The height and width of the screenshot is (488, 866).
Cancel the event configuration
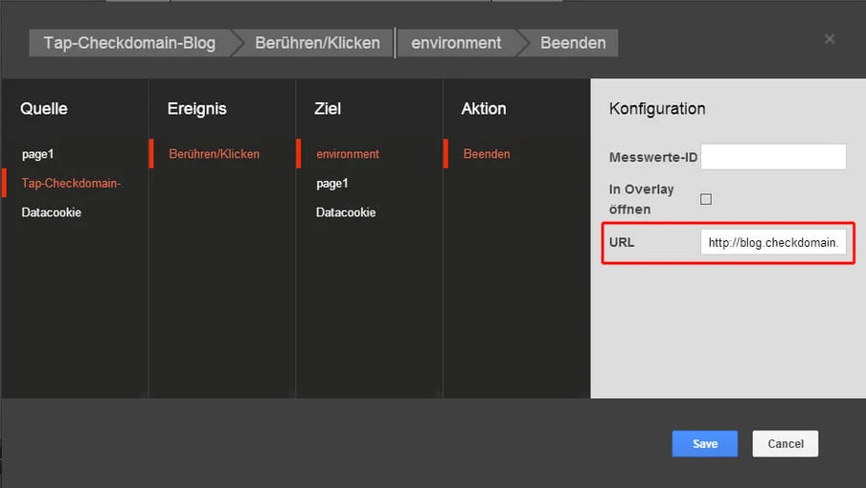tap(785, 444)
